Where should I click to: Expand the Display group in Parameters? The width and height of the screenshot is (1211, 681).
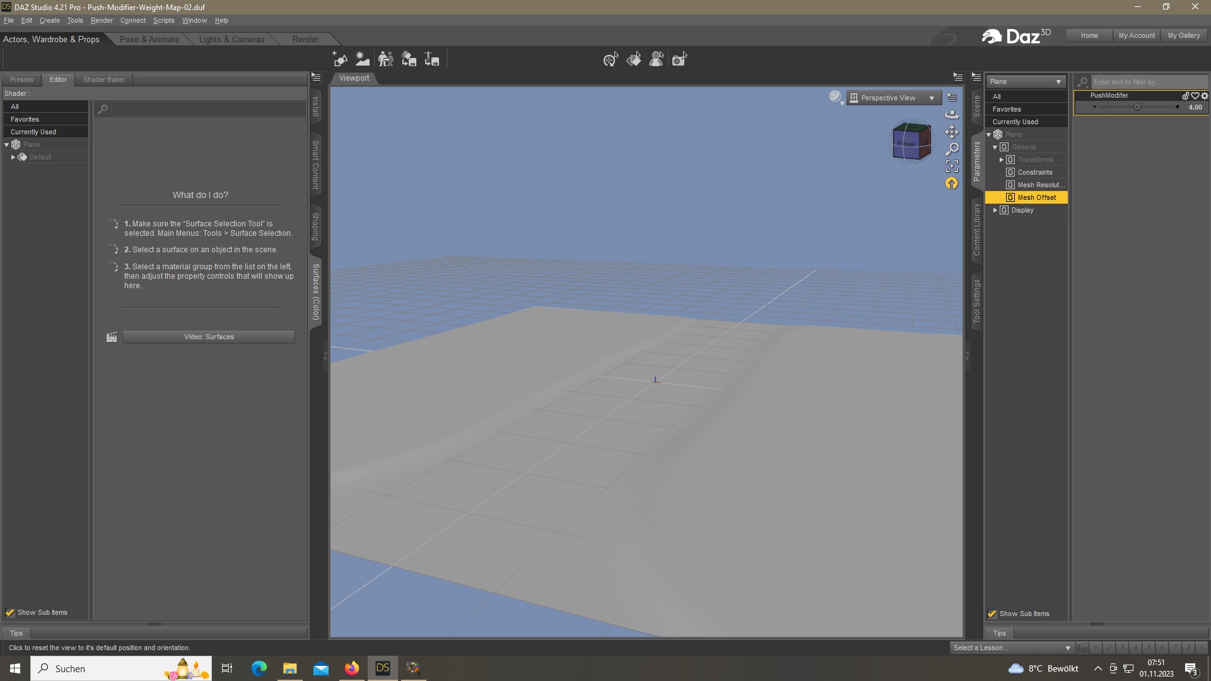(995, 211)
